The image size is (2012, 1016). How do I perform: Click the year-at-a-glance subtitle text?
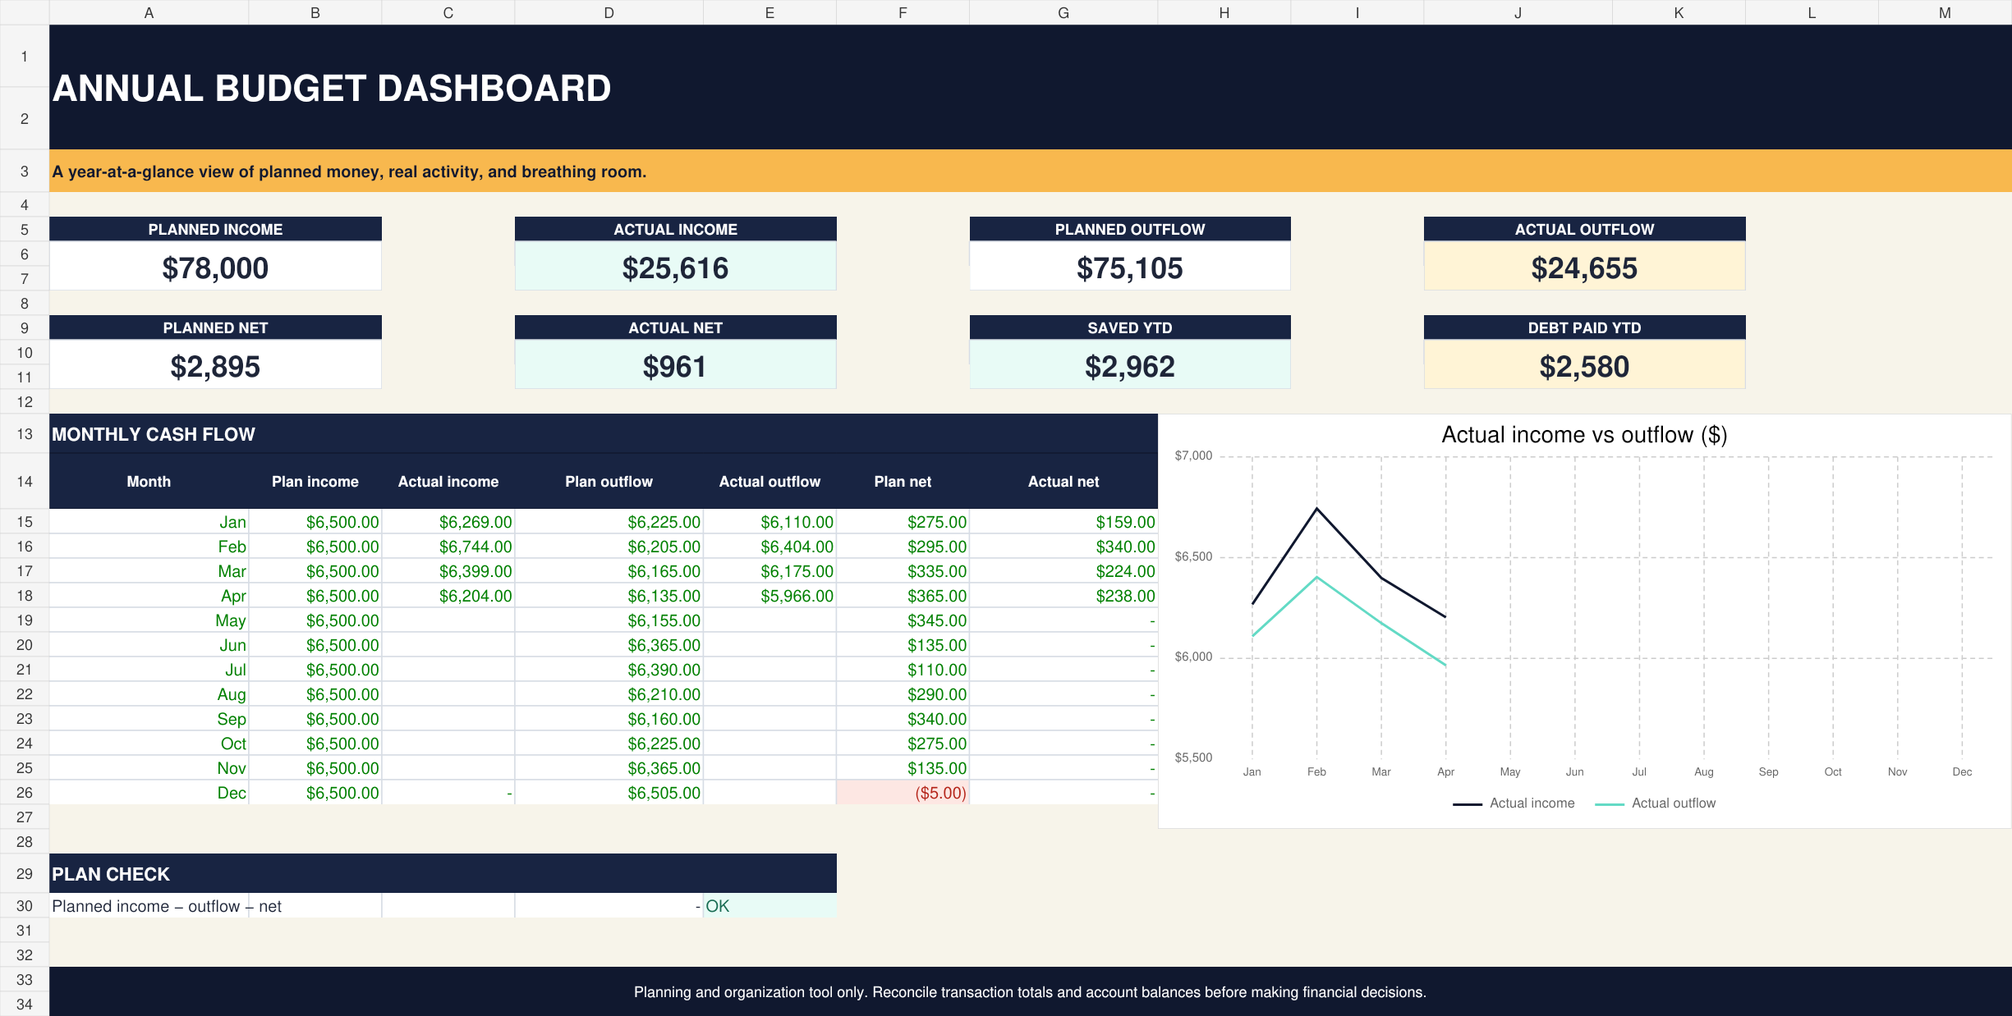coord(349,172)
